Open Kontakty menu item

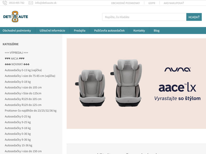pos(139,31)
